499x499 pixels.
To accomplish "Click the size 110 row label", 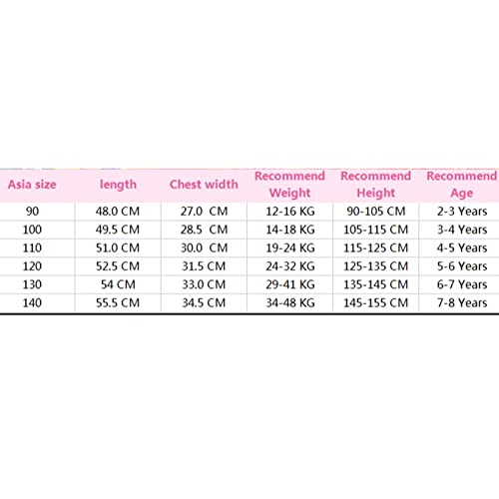I will (32, 248).
